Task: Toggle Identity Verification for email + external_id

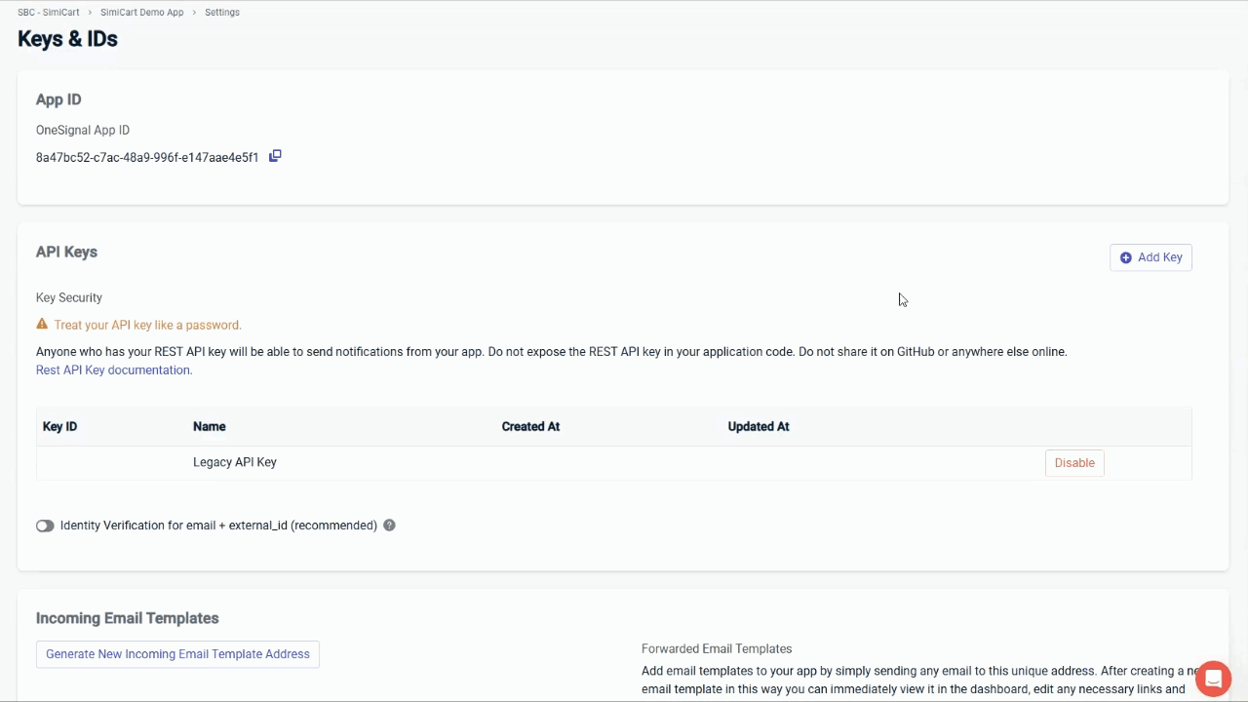Action: click(x=45, y=526)
